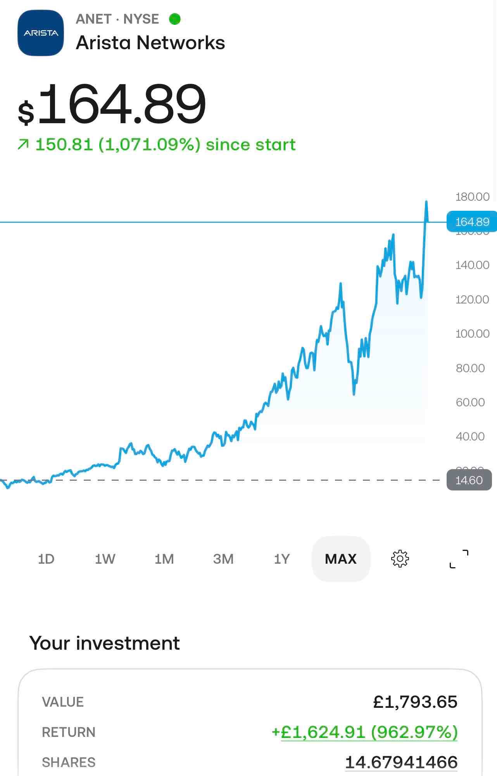Tap the 14.60 start price marker
The width and height of the screenshot is (497, 776).
[469, 480]
